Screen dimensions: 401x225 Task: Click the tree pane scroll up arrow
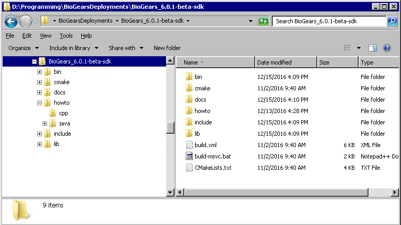[170, 61]
